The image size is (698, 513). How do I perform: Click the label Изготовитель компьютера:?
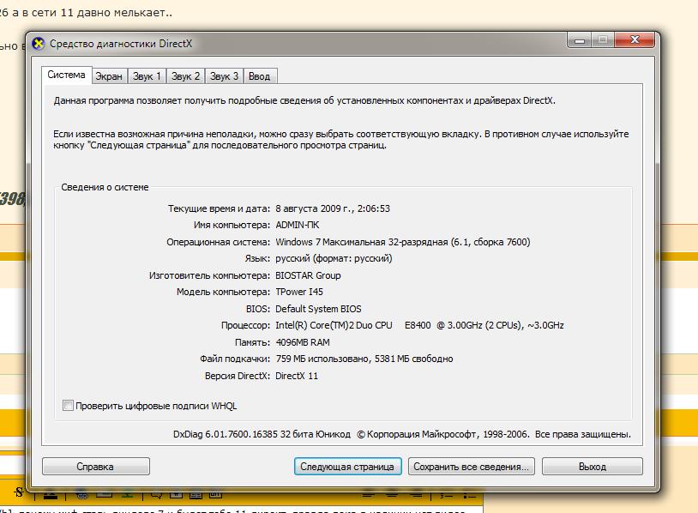tap(210, 275)
